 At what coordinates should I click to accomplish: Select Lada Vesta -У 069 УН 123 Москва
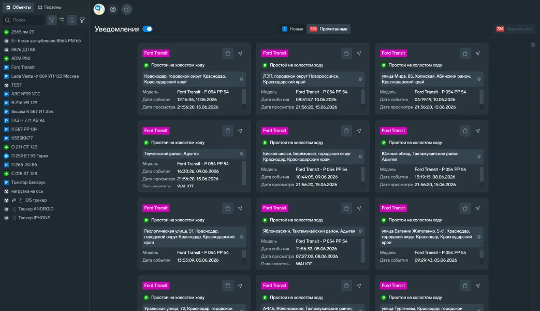point(45,76)
